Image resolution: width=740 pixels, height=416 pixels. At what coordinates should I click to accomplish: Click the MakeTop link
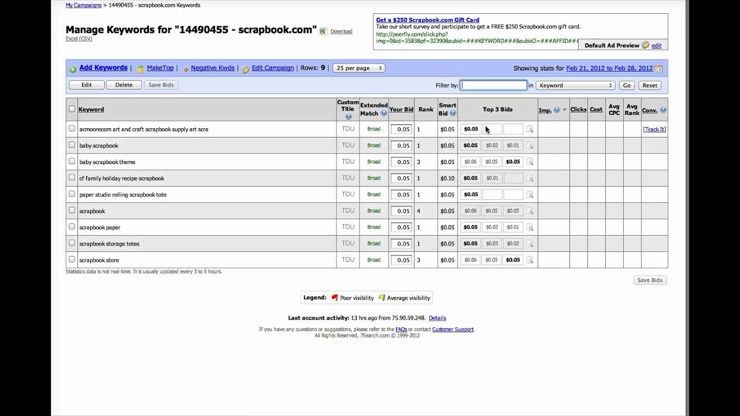point(160,68)
